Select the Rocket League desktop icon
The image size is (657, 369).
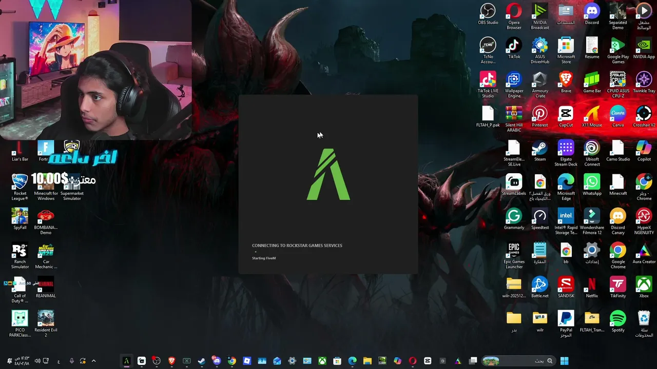coord(20,188)
